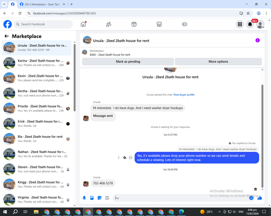271x216 pixels.
Task: Open Erick 2bed 1bath conversation
Action: (x=36, y=124)
